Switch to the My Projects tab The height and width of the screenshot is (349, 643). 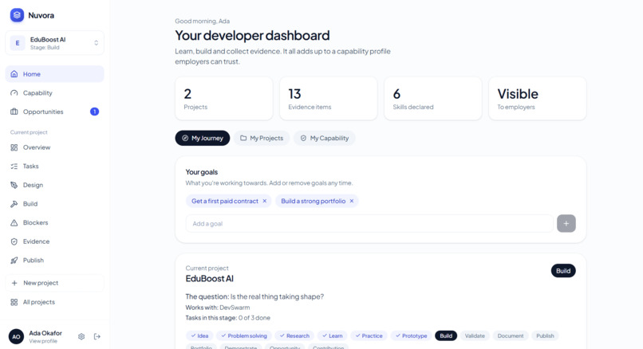tap(262, 138)
